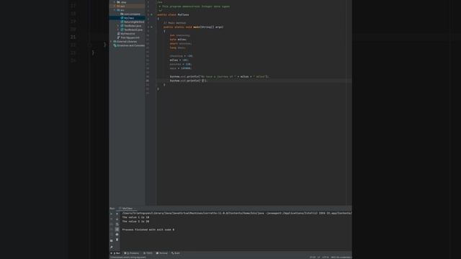Collapse the src folder arrow
Screen dimensions: 461x259
click(115, 10)
